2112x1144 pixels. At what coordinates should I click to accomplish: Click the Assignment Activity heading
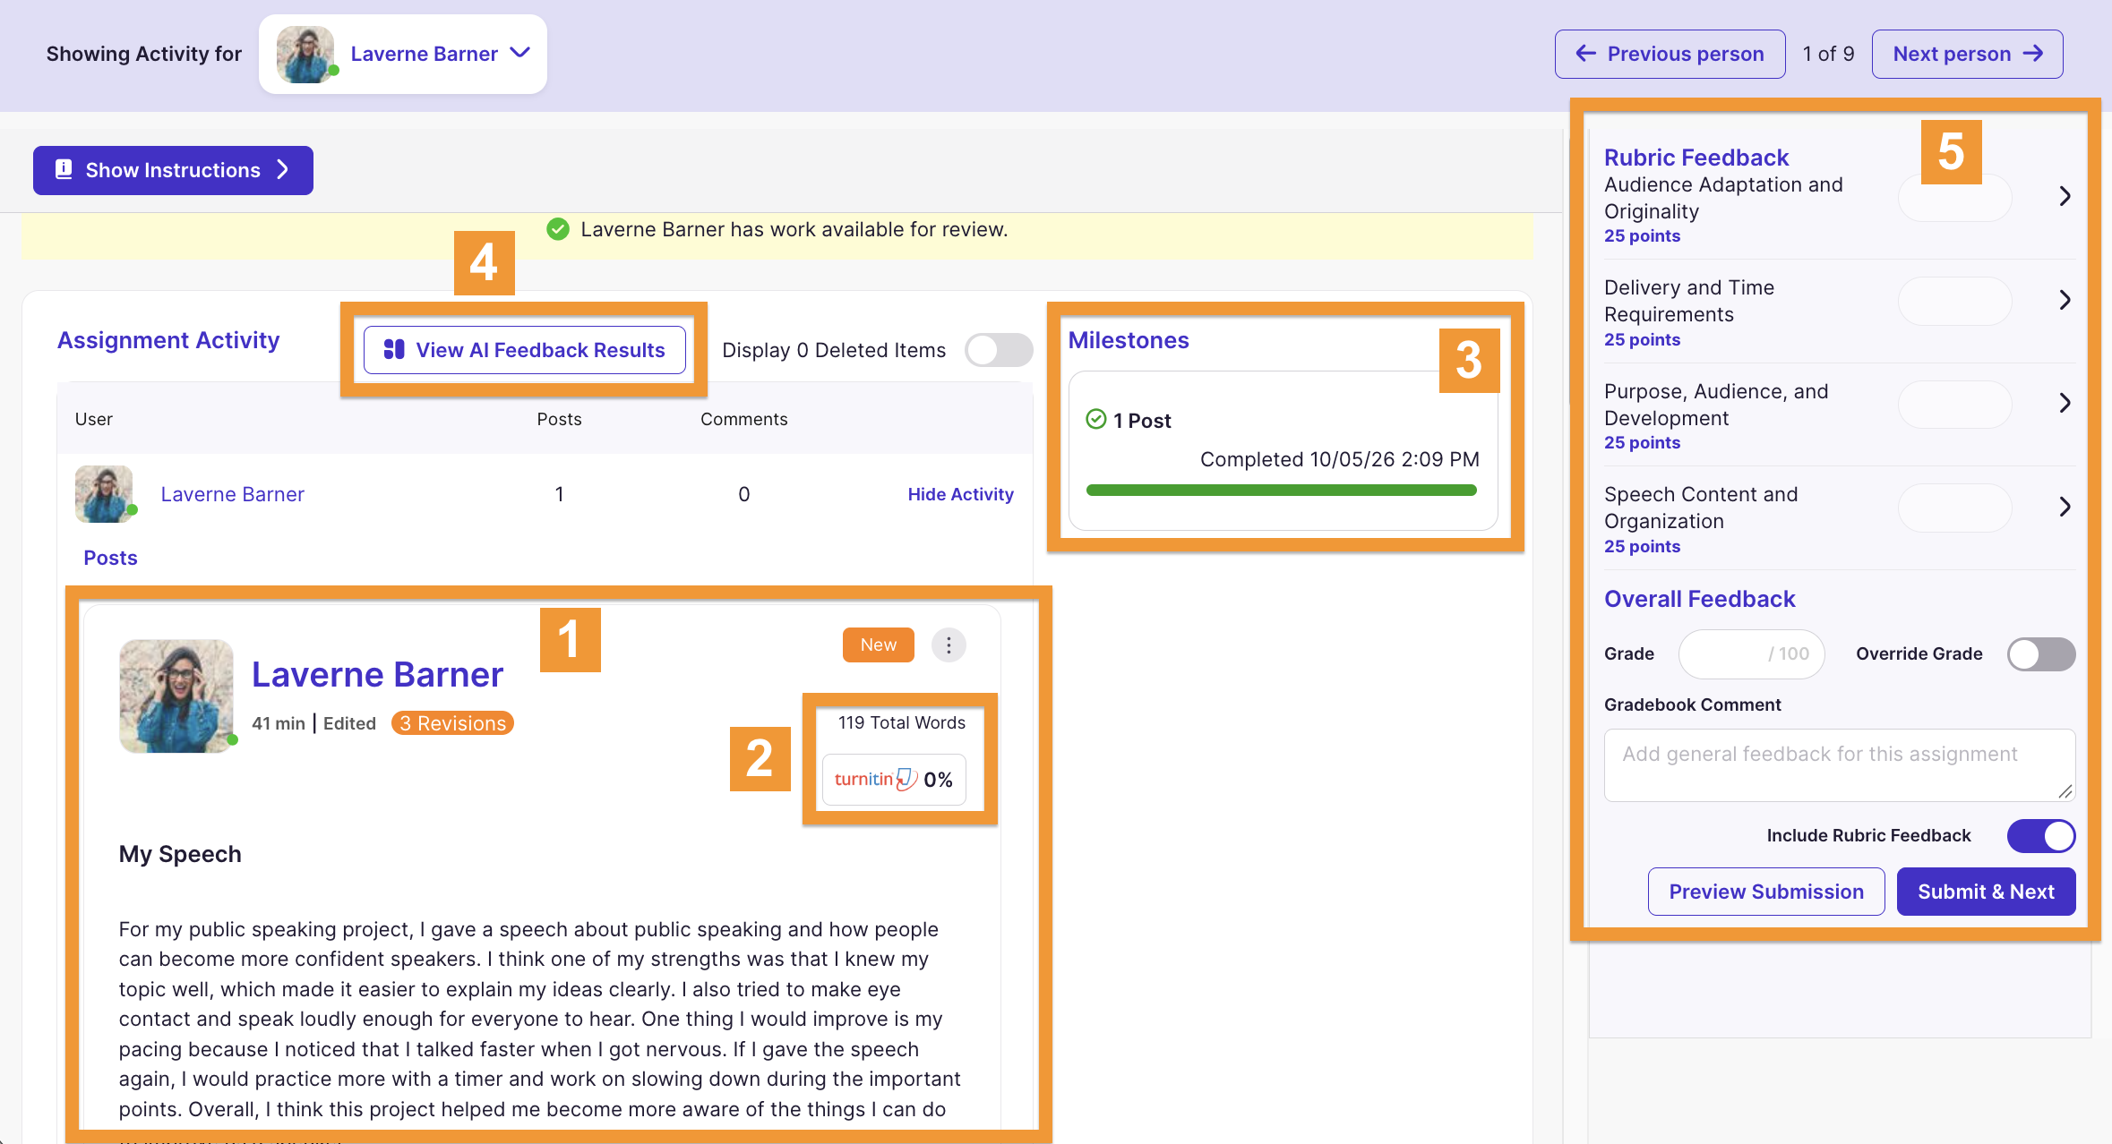pos(168,340)
